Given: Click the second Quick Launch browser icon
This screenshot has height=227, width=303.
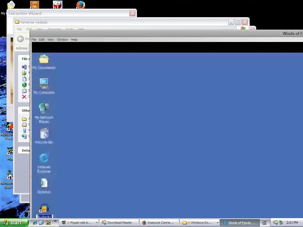Looking at the screenshot, I should 41,223.
